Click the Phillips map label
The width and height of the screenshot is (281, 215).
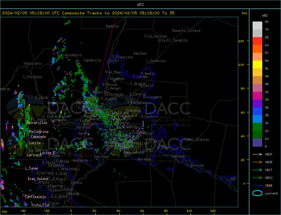coord(141,143)
